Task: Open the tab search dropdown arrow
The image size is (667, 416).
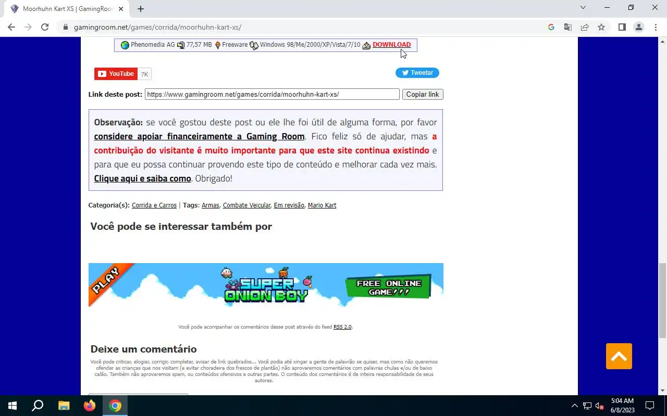Action: [583, 7]
